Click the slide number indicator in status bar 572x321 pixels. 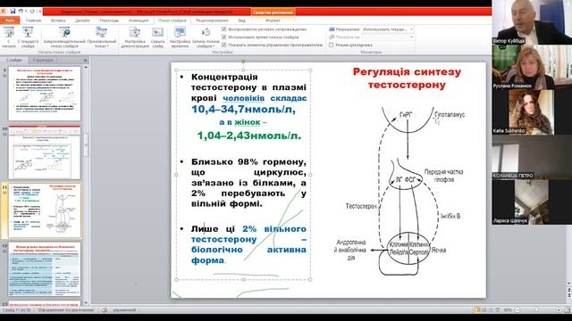tap(16, 310)
